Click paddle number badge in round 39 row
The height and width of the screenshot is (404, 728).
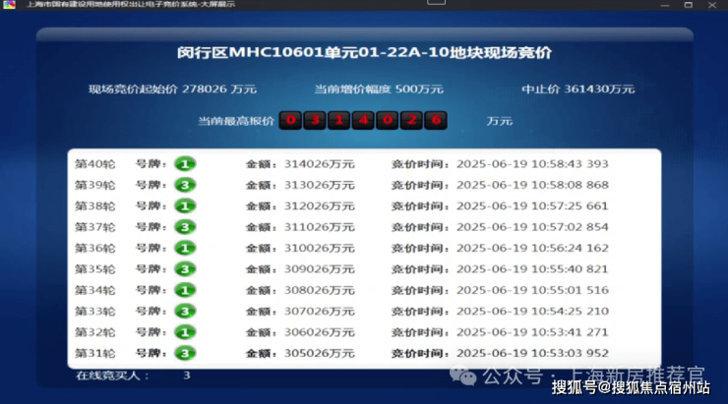point(185,185)
